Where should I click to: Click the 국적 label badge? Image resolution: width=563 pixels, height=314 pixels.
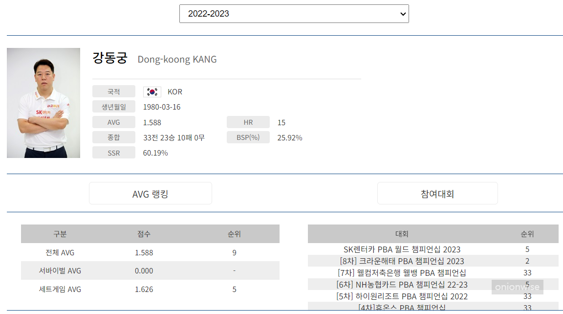114,91
